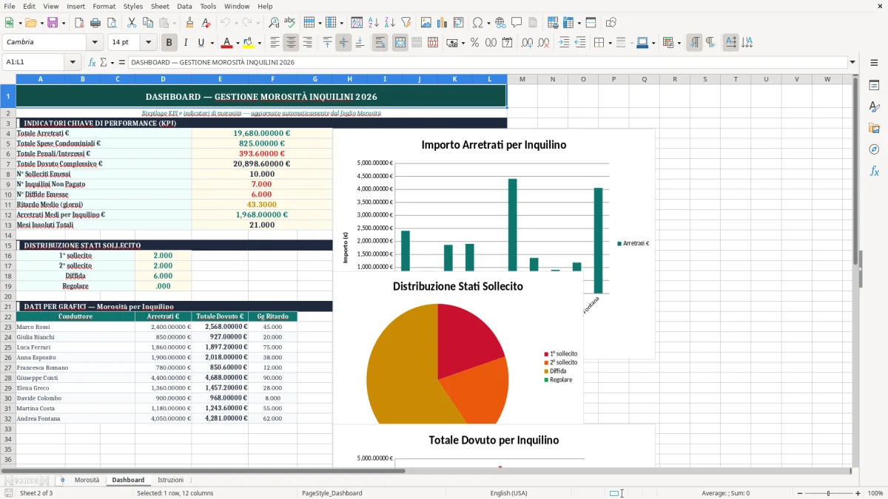This screenshot has height=499, width=888.
Task: Open the File menu
Action: [9, 6]
